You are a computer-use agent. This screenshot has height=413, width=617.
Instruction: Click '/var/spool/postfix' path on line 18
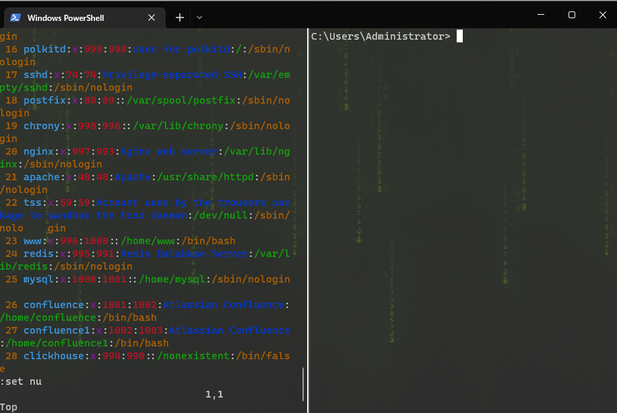[x=181, y=101]
